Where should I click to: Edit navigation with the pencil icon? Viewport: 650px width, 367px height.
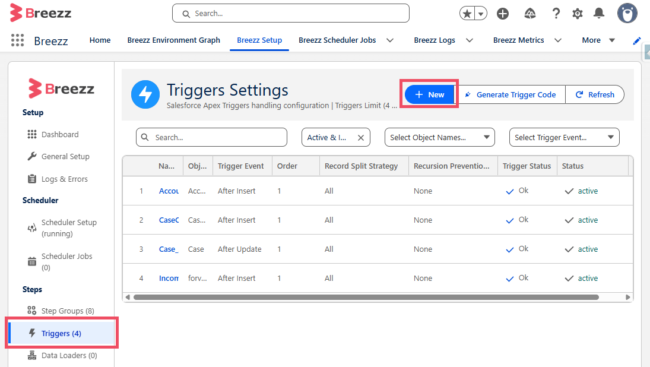click(637, 40)
